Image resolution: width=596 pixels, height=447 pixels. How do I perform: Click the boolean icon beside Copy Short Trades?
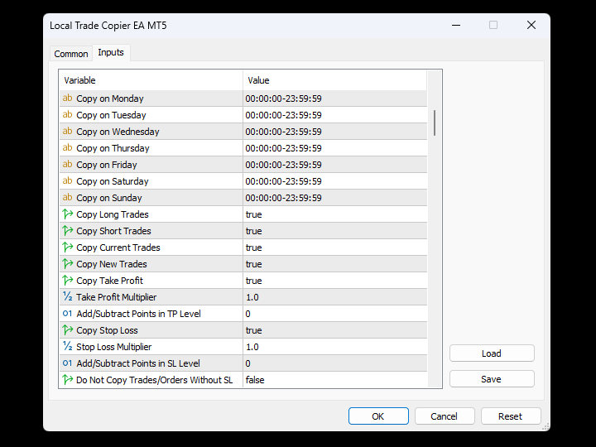(68, 231)
